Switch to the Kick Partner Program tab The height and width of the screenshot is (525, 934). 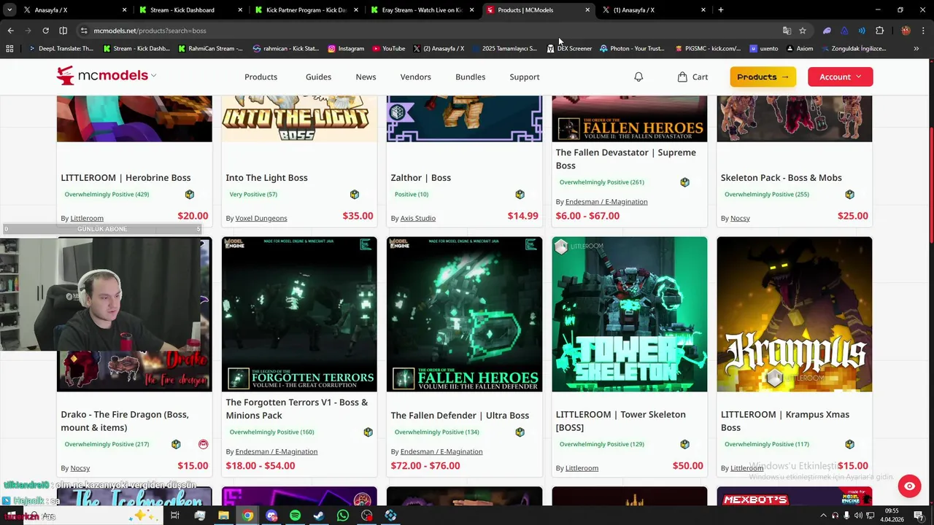pos(306,10)
